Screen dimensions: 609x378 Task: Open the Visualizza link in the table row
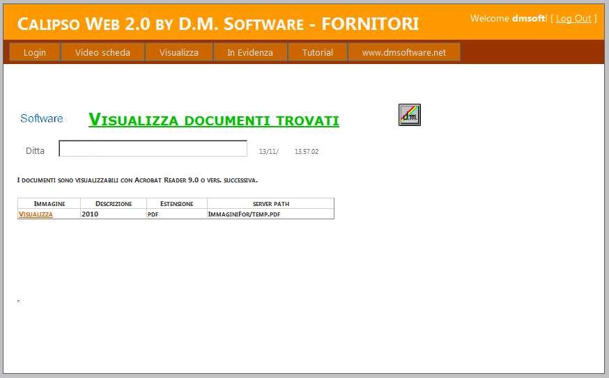click(x=36, y=214)
